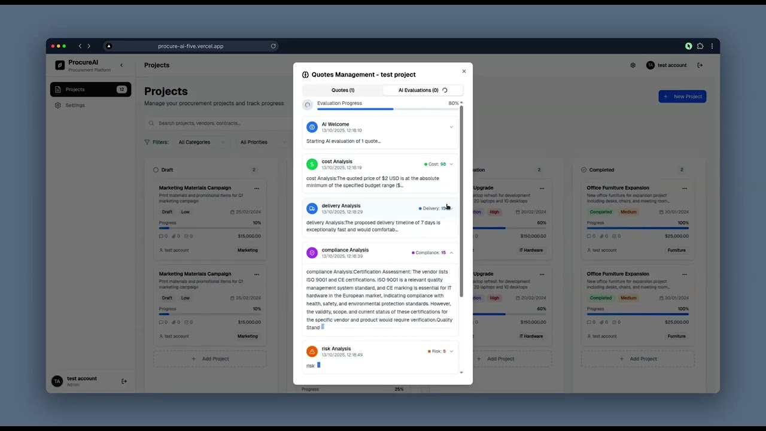Click the '80%' progress value
766x431 pixels.
tap(453, 104)
